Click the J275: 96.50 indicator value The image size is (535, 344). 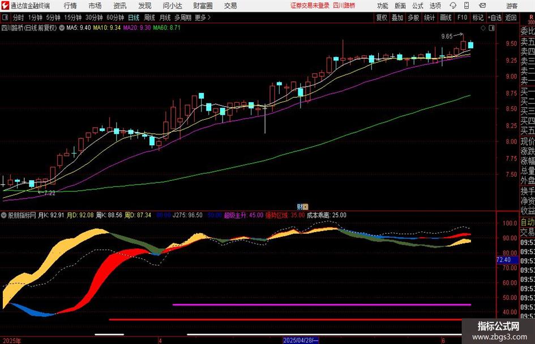[187, 215]
